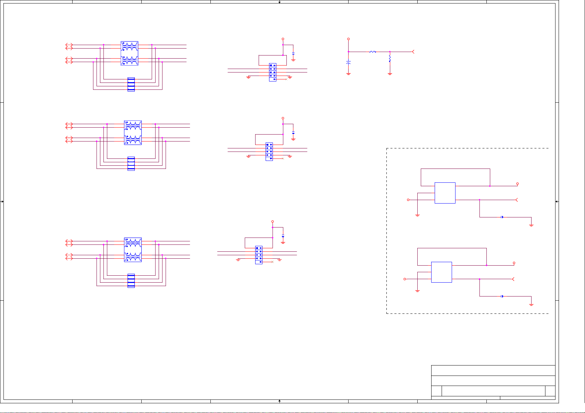Select the middle transformer symbol
Screen dimensions: 585x413
point(133,133)
